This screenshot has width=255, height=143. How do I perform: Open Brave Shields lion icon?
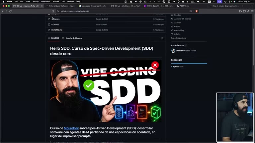click(197, 11)
